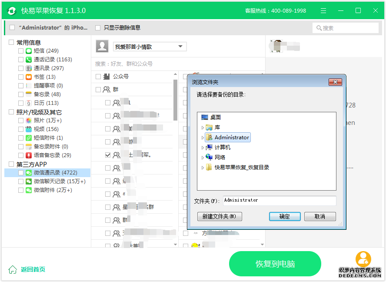This screenshot has height=282, width=386.
Task: Click the 文件夹(F) path input field
Action: point(280,201)
